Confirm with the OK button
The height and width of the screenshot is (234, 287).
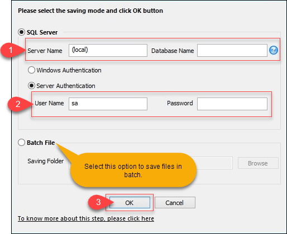point(130,203)
